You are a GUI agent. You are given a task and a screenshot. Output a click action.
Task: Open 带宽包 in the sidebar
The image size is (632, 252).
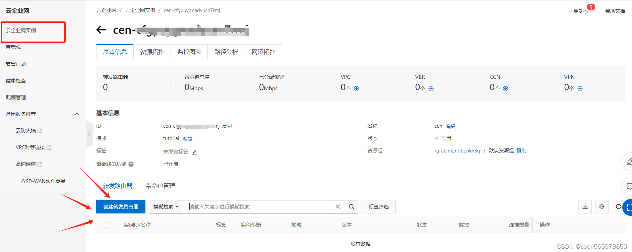13,47
